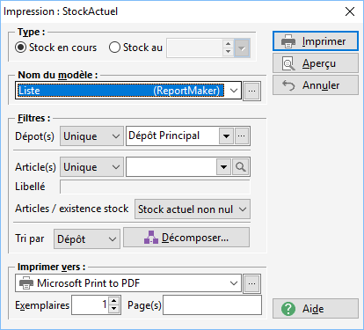
Task: Open help via the Aide question mark icon
Action: coord(316,309)
